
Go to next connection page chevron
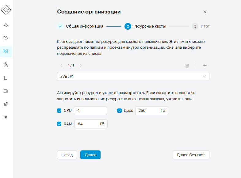[81, 66]
